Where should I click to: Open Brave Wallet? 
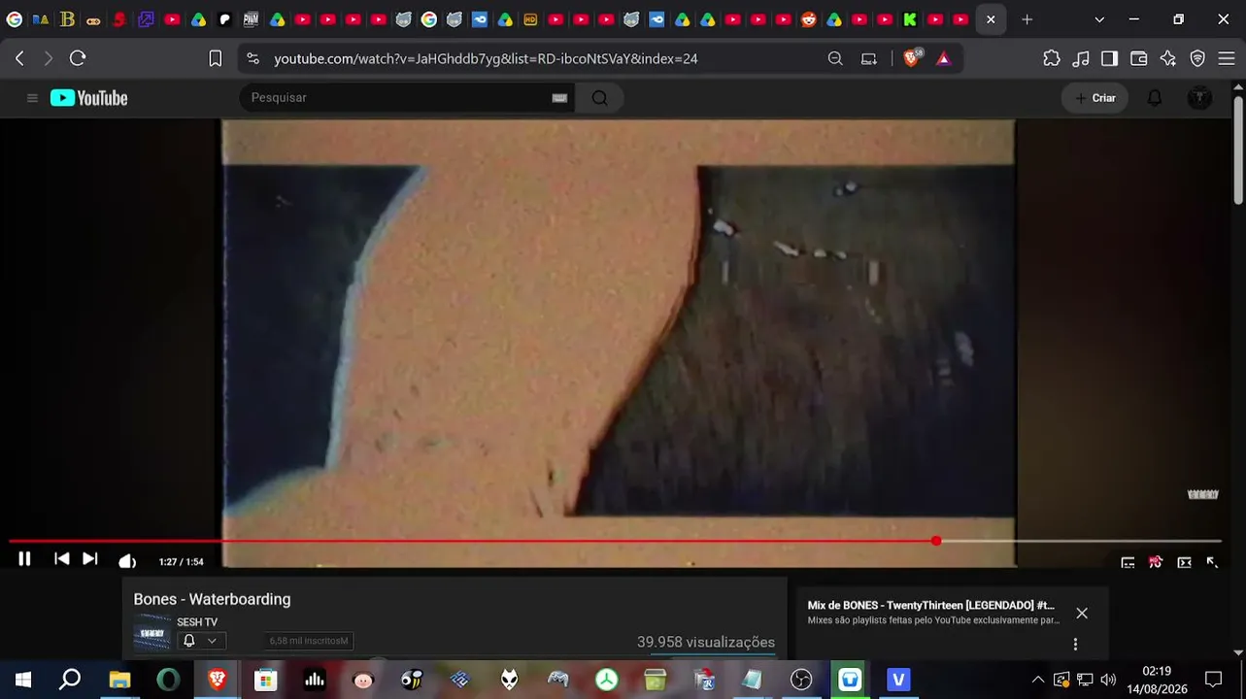(x=1139, y=58)
